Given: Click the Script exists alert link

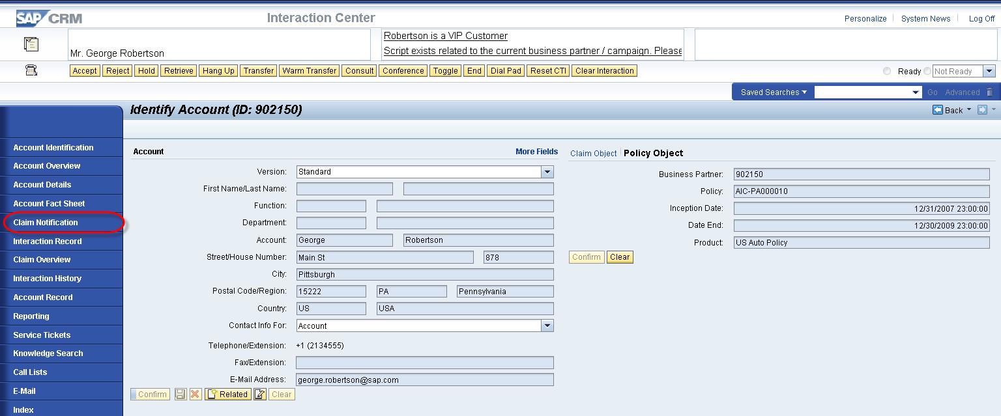Looking at the screenshot, I should 533,51.
